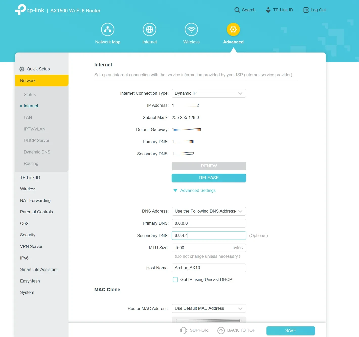Open TP-Link ID icon in header
Image resolution: width=359 pixels, height=337 pixels.
point(268,10)
